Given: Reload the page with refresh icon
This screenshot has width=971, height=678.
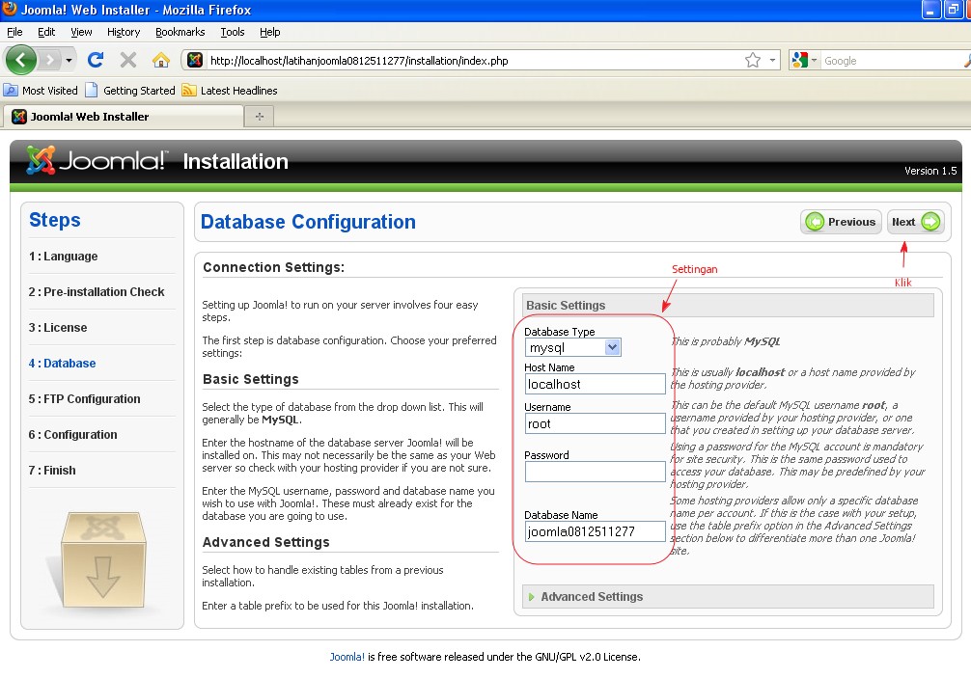Looking at the screenshot, I should (x=96, y=60).
